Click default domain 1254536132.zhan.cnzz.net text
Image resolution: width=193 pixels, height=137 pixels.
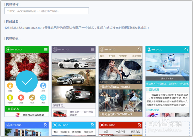point(23,28)
